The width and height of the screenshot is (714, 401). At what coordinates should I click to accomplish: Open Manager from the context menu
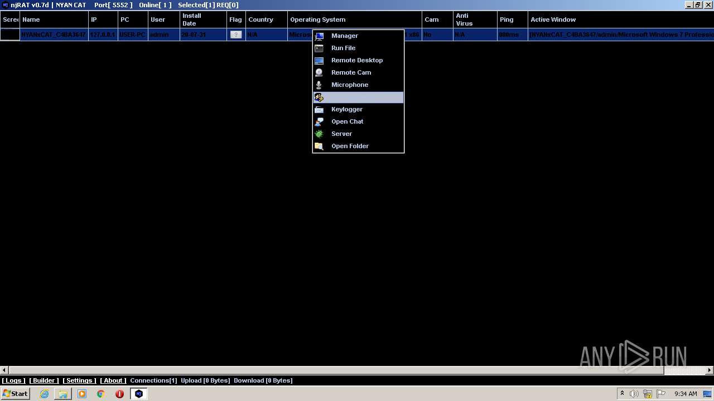[358, 36]
